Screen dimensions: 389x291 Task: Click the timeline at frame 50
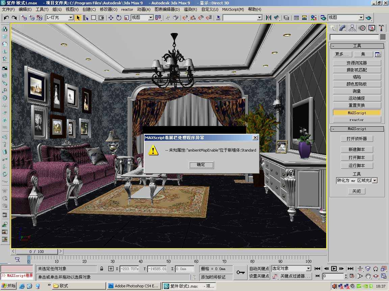tap(168, 259)
